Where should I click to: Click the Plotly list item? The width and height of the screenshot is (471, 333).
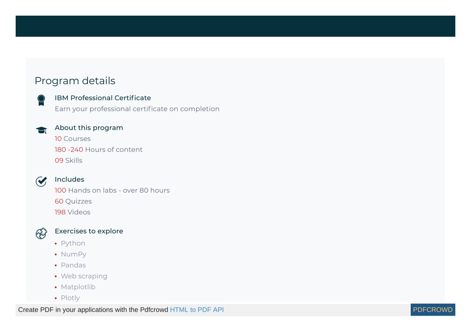point(70,298)
